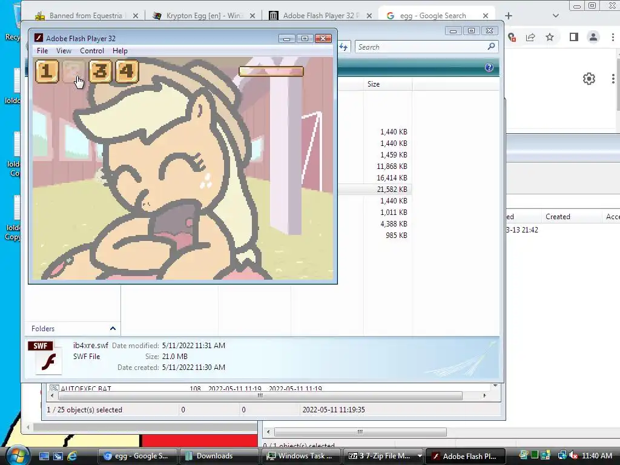Select the 11,868 KB size entry
Screen dimensions: 620x465
coord(392,167)
